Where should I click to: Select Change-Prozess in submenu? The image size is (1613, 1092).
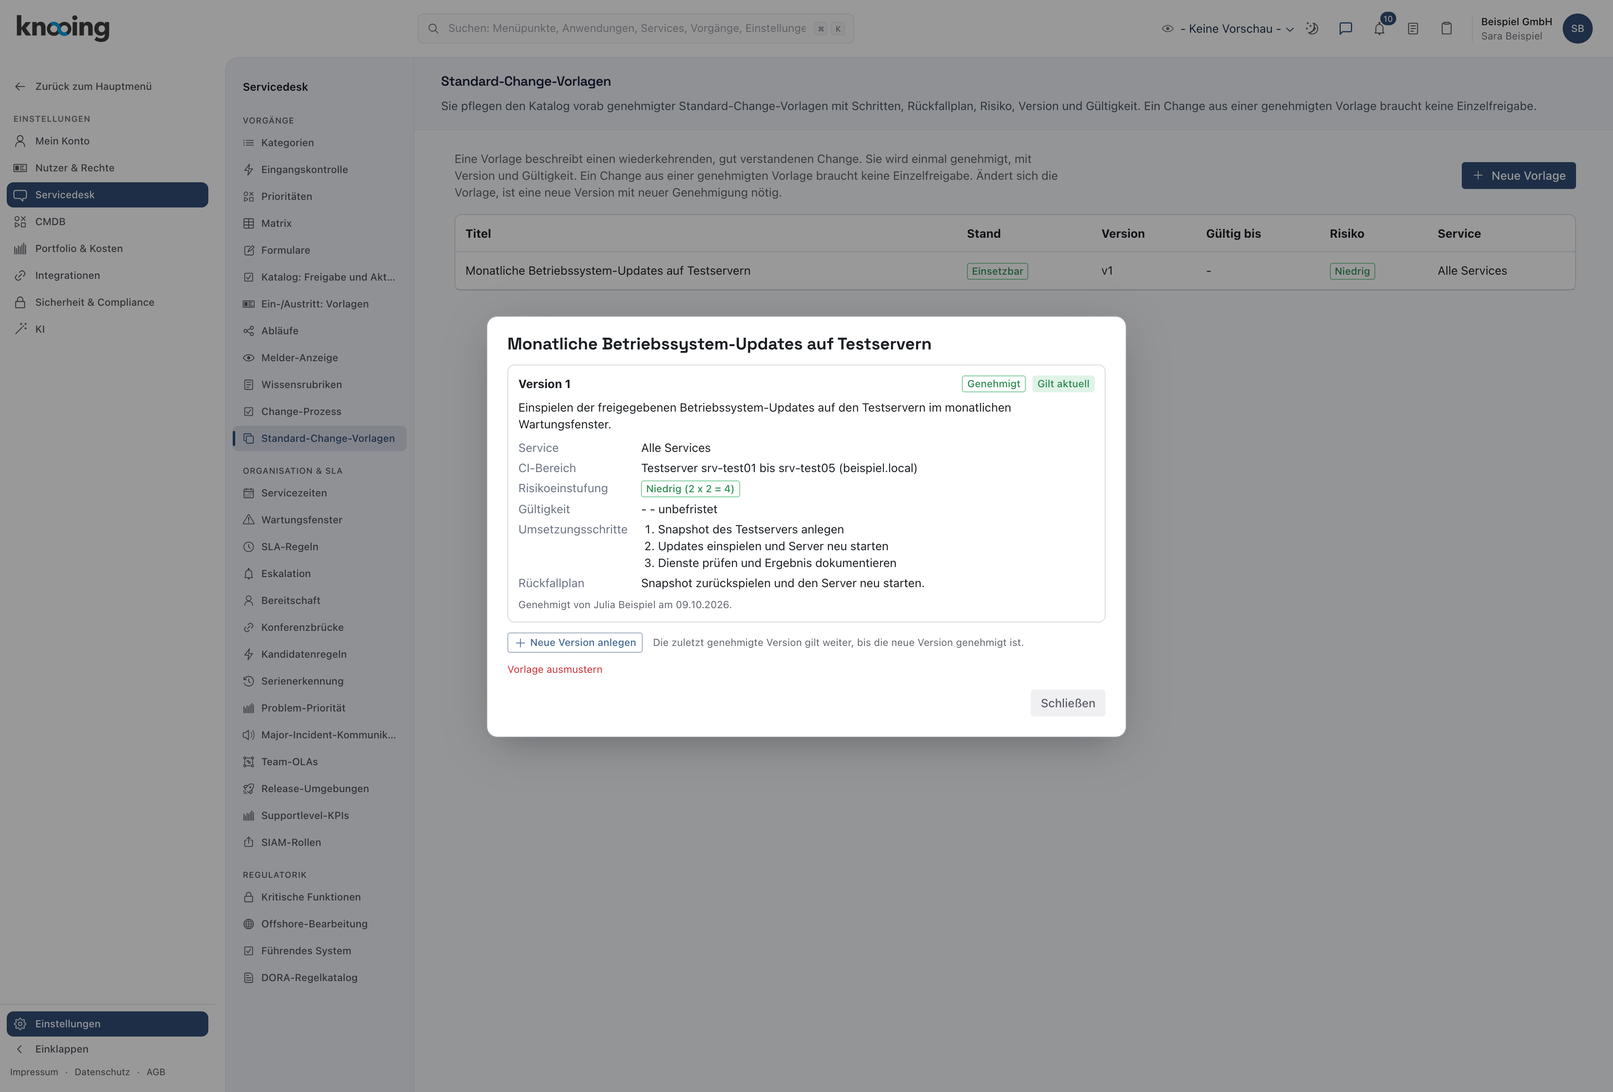point(319,412)
